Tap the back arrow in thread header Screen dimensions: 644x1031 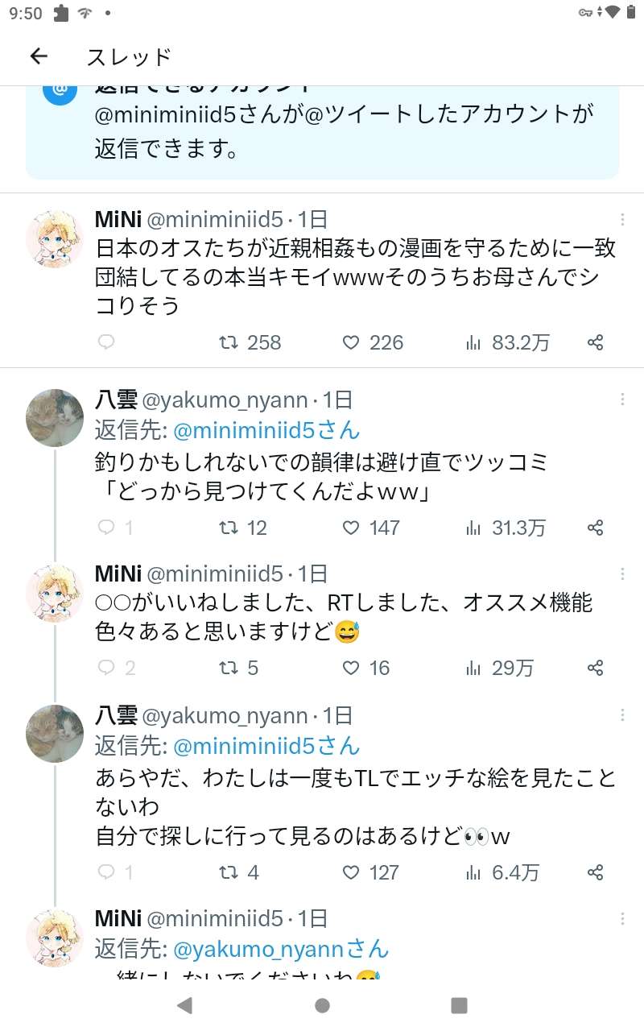click(x=39, y=56)
